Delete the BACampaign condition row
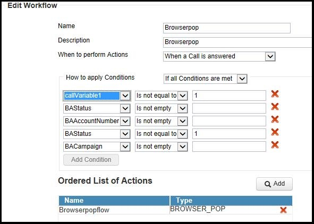314x224 pixels. click(275, 144)
